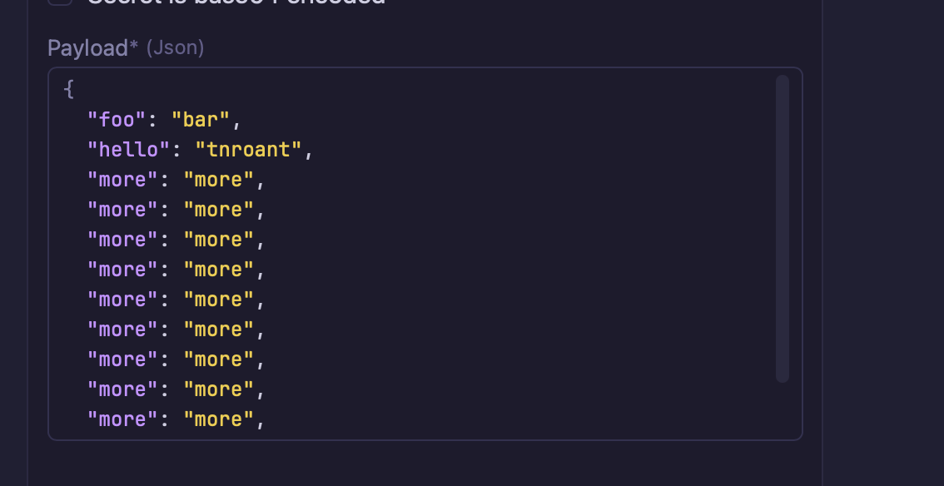944x486 pixels.
Task: Click the value of the last visible "more" line
Action: (x=218, y=419)
